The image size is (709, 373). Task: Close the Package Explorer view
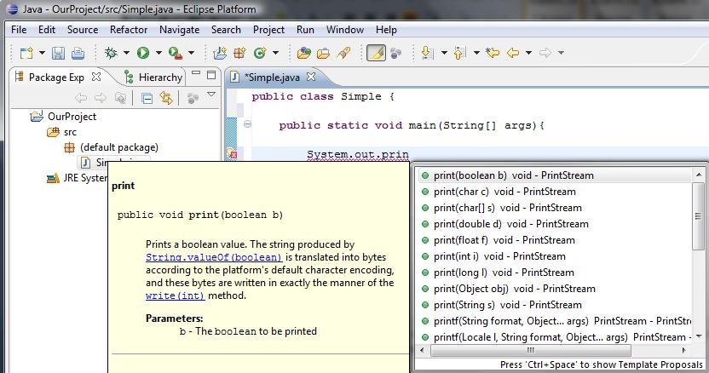(x=95, y=77)
